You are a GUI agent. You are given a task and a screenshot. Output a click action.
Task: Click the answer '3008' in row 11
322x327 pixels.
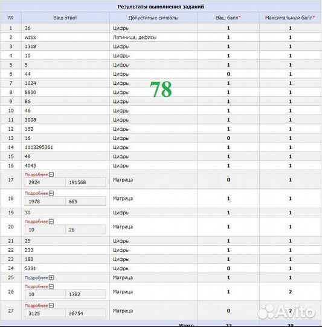coord(30,120)
